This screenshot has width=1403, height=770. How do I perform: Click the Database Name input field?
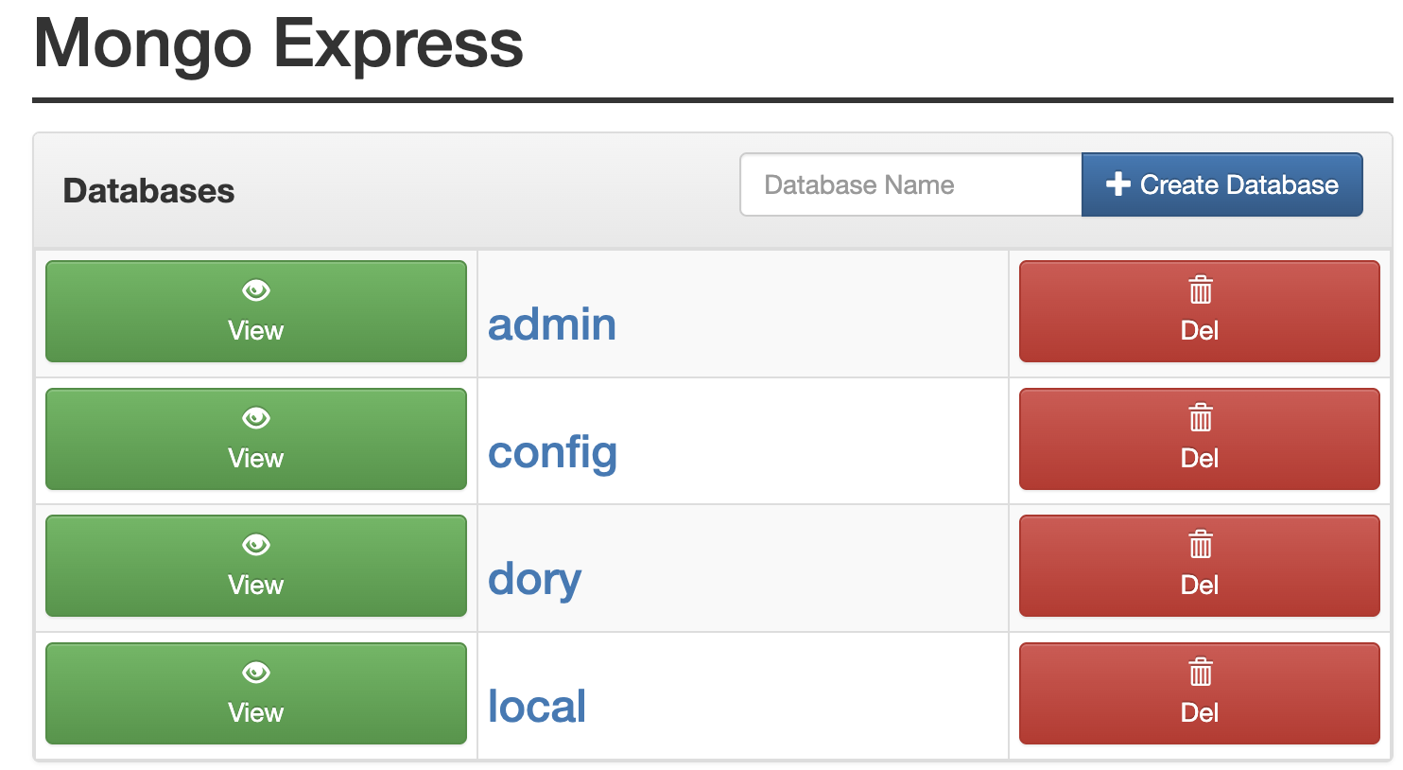(909, 184)
